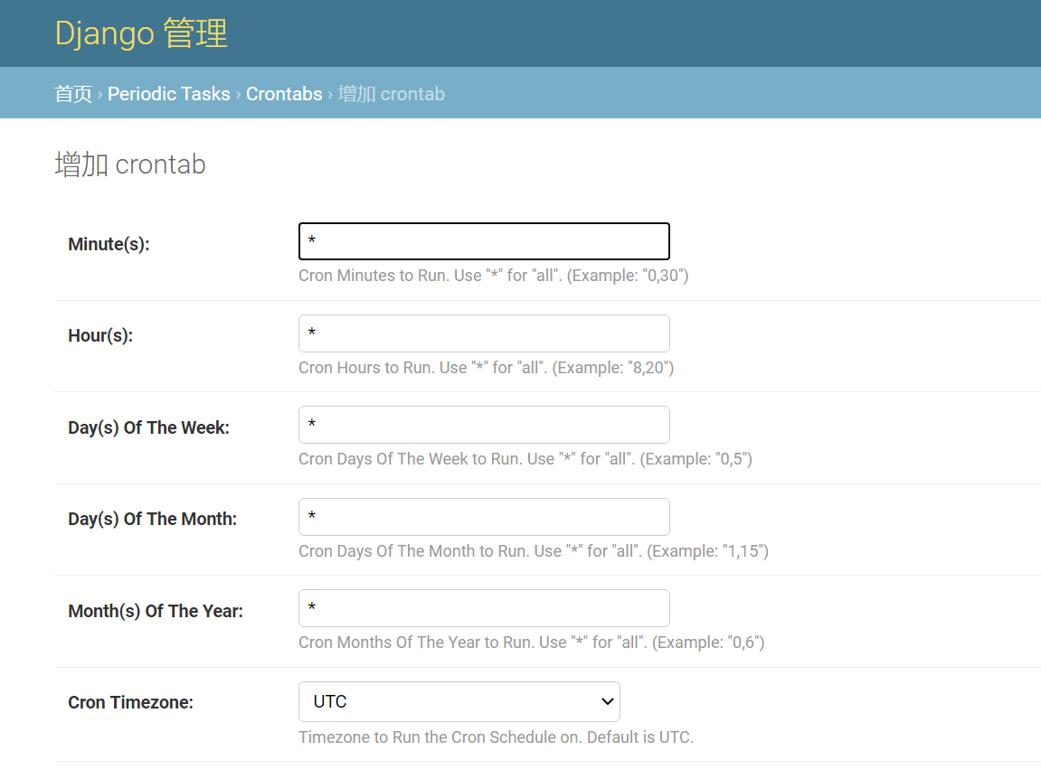Viewport: 1041px width, 779px height.
Task: Click the Day(s) Of The Month field
Action: (484, 517)
